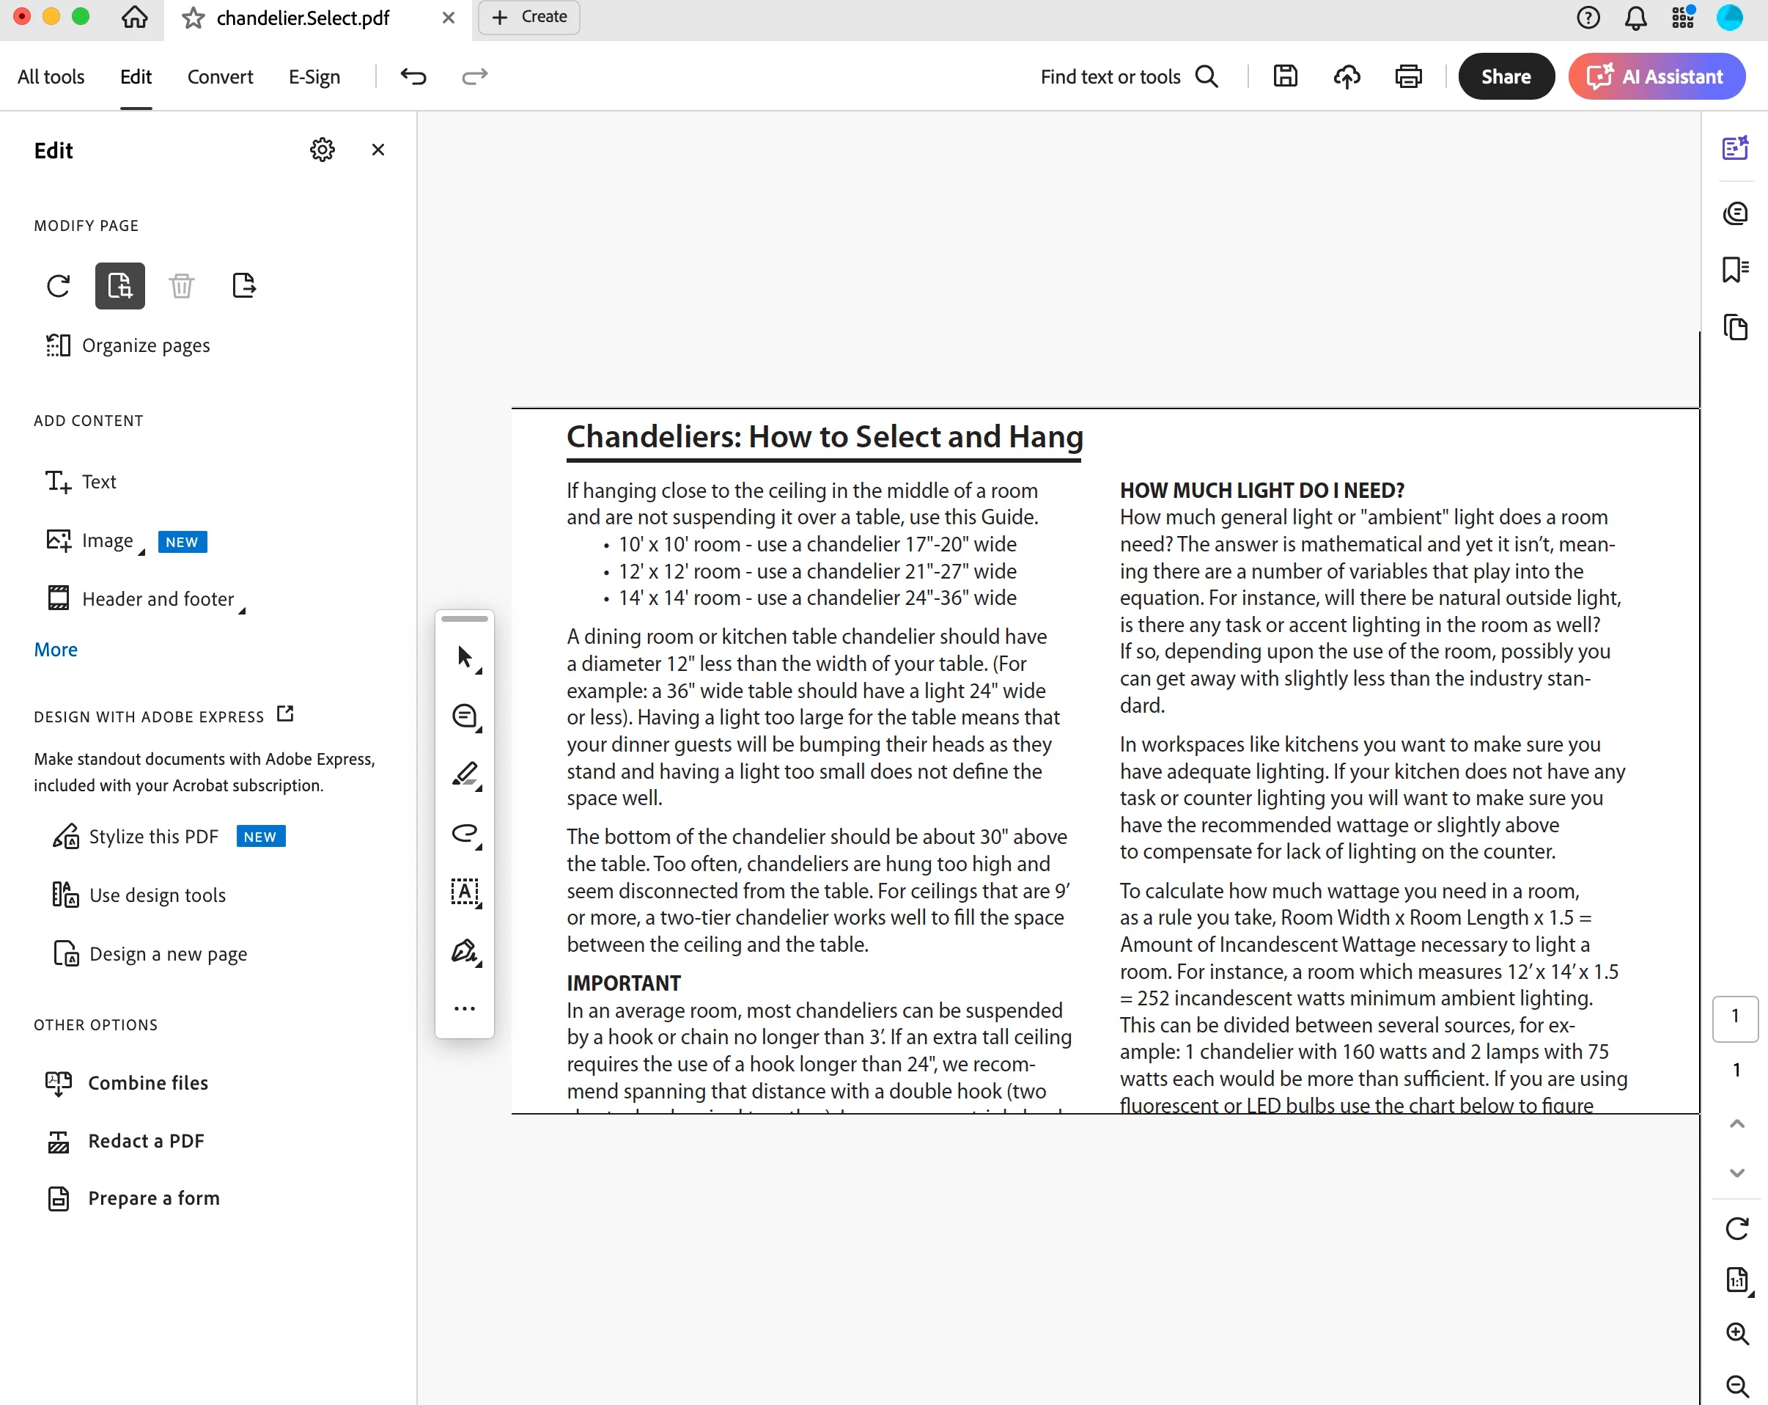Select the highlighter pen tool in floating toolbar
1768x1405 pixels.
click(465, 774)
